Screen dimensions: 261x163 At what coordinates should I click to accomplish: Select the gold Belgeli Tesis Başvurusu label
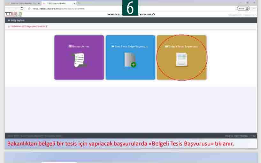(x=181, y=46)
